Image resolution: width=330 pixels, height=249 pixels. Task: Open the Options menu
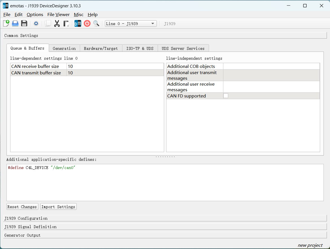35,14
